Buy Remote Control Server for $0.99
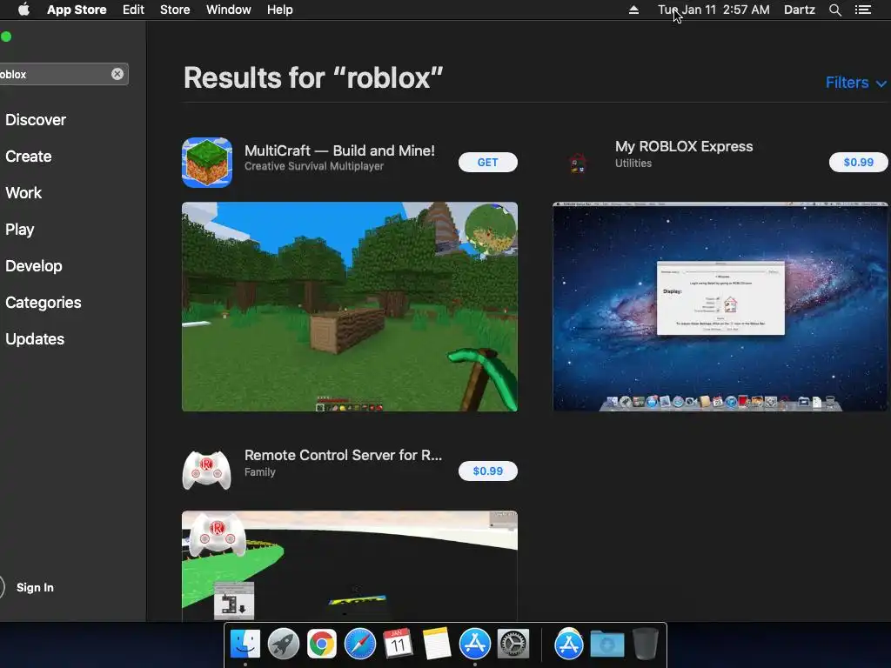The width and height of the screenshot is (891, 668). 487,471
